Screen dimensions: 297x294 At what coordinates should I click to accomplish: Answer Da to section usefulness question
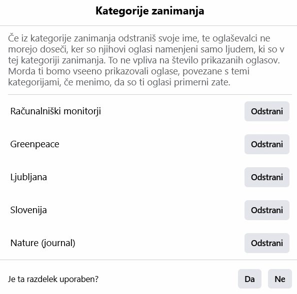point(249,279)
